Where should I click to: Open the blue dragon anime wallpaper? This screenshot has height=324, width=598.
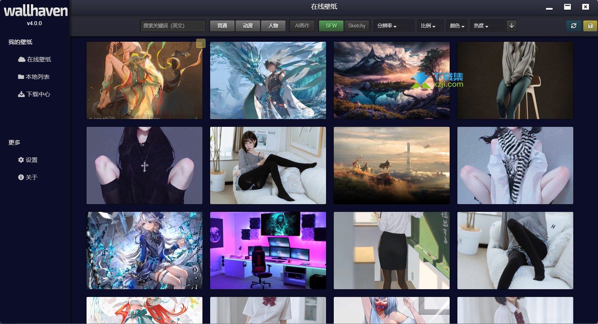pyautogui.click(x=268, y=80)
